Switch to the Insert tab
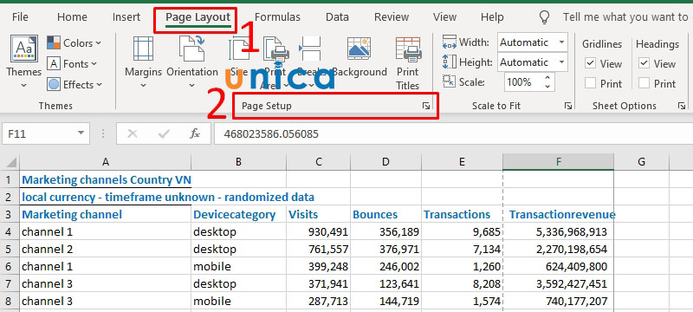The height and width of the screenshot is (312, 693). point(126,17)
